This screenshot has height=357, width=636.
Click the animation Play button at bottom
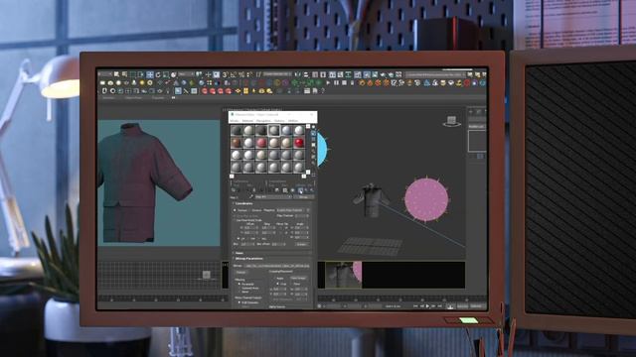coord(427,306)
